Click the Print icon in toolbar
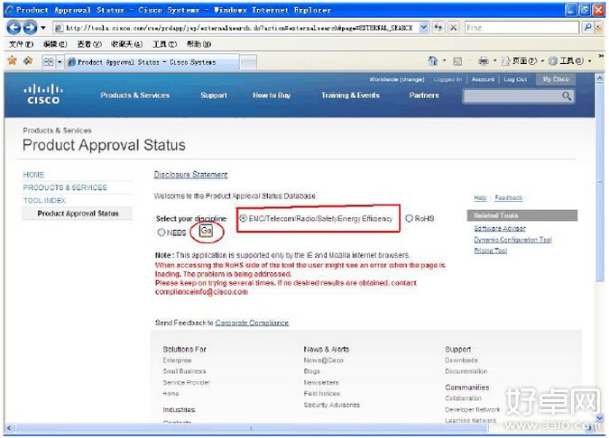609x438 pixels. point(484,61)
